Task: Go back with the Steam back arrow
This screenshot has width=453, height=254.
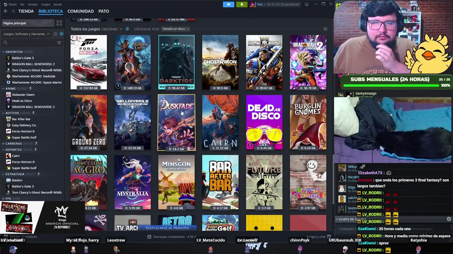Action: pyautogui.click(x=6, y=11)
